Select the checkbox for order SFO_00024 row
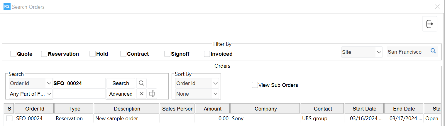This screenshot has width=445, height=126. click(9, 118)
